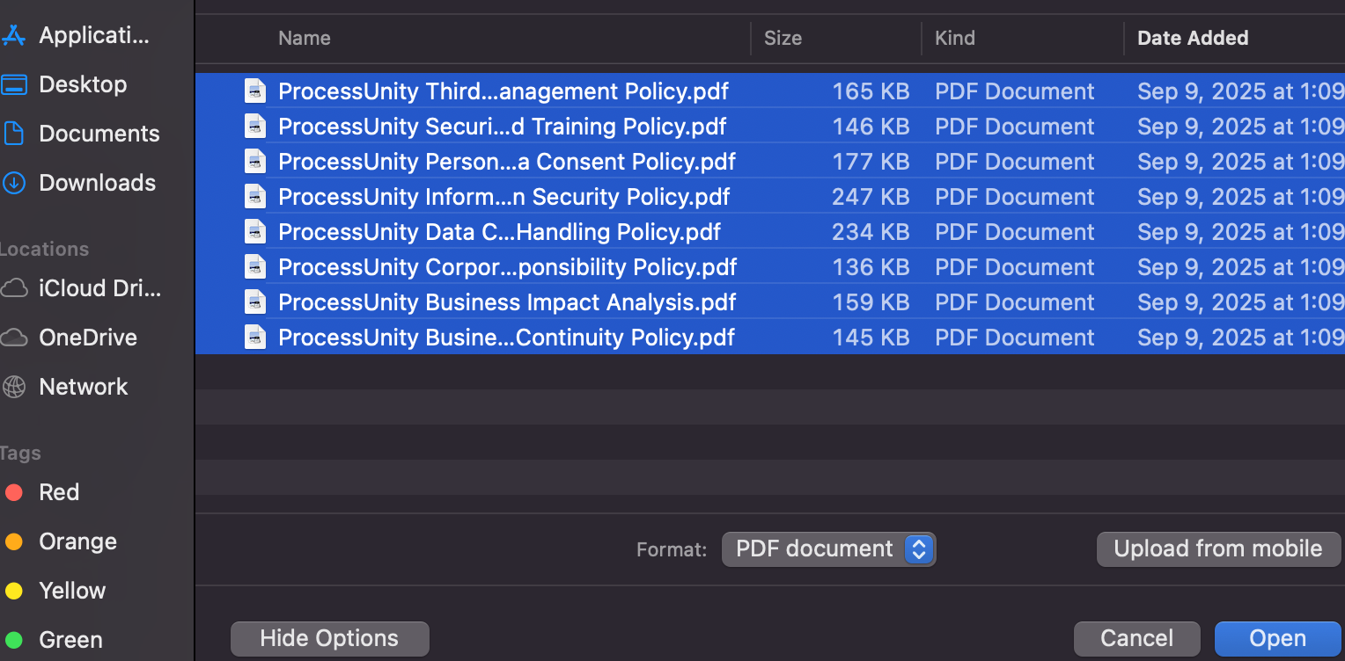Click the 234 KB size cell

click(871, 232)
